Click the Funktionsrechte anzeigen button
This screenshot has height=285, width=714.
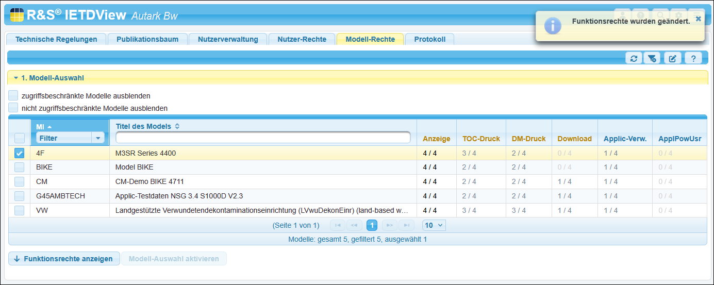click(x=64, y=259)
